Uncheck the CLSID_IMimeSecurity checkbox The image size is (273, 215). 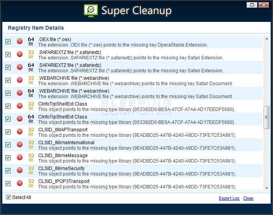point(8,171)
